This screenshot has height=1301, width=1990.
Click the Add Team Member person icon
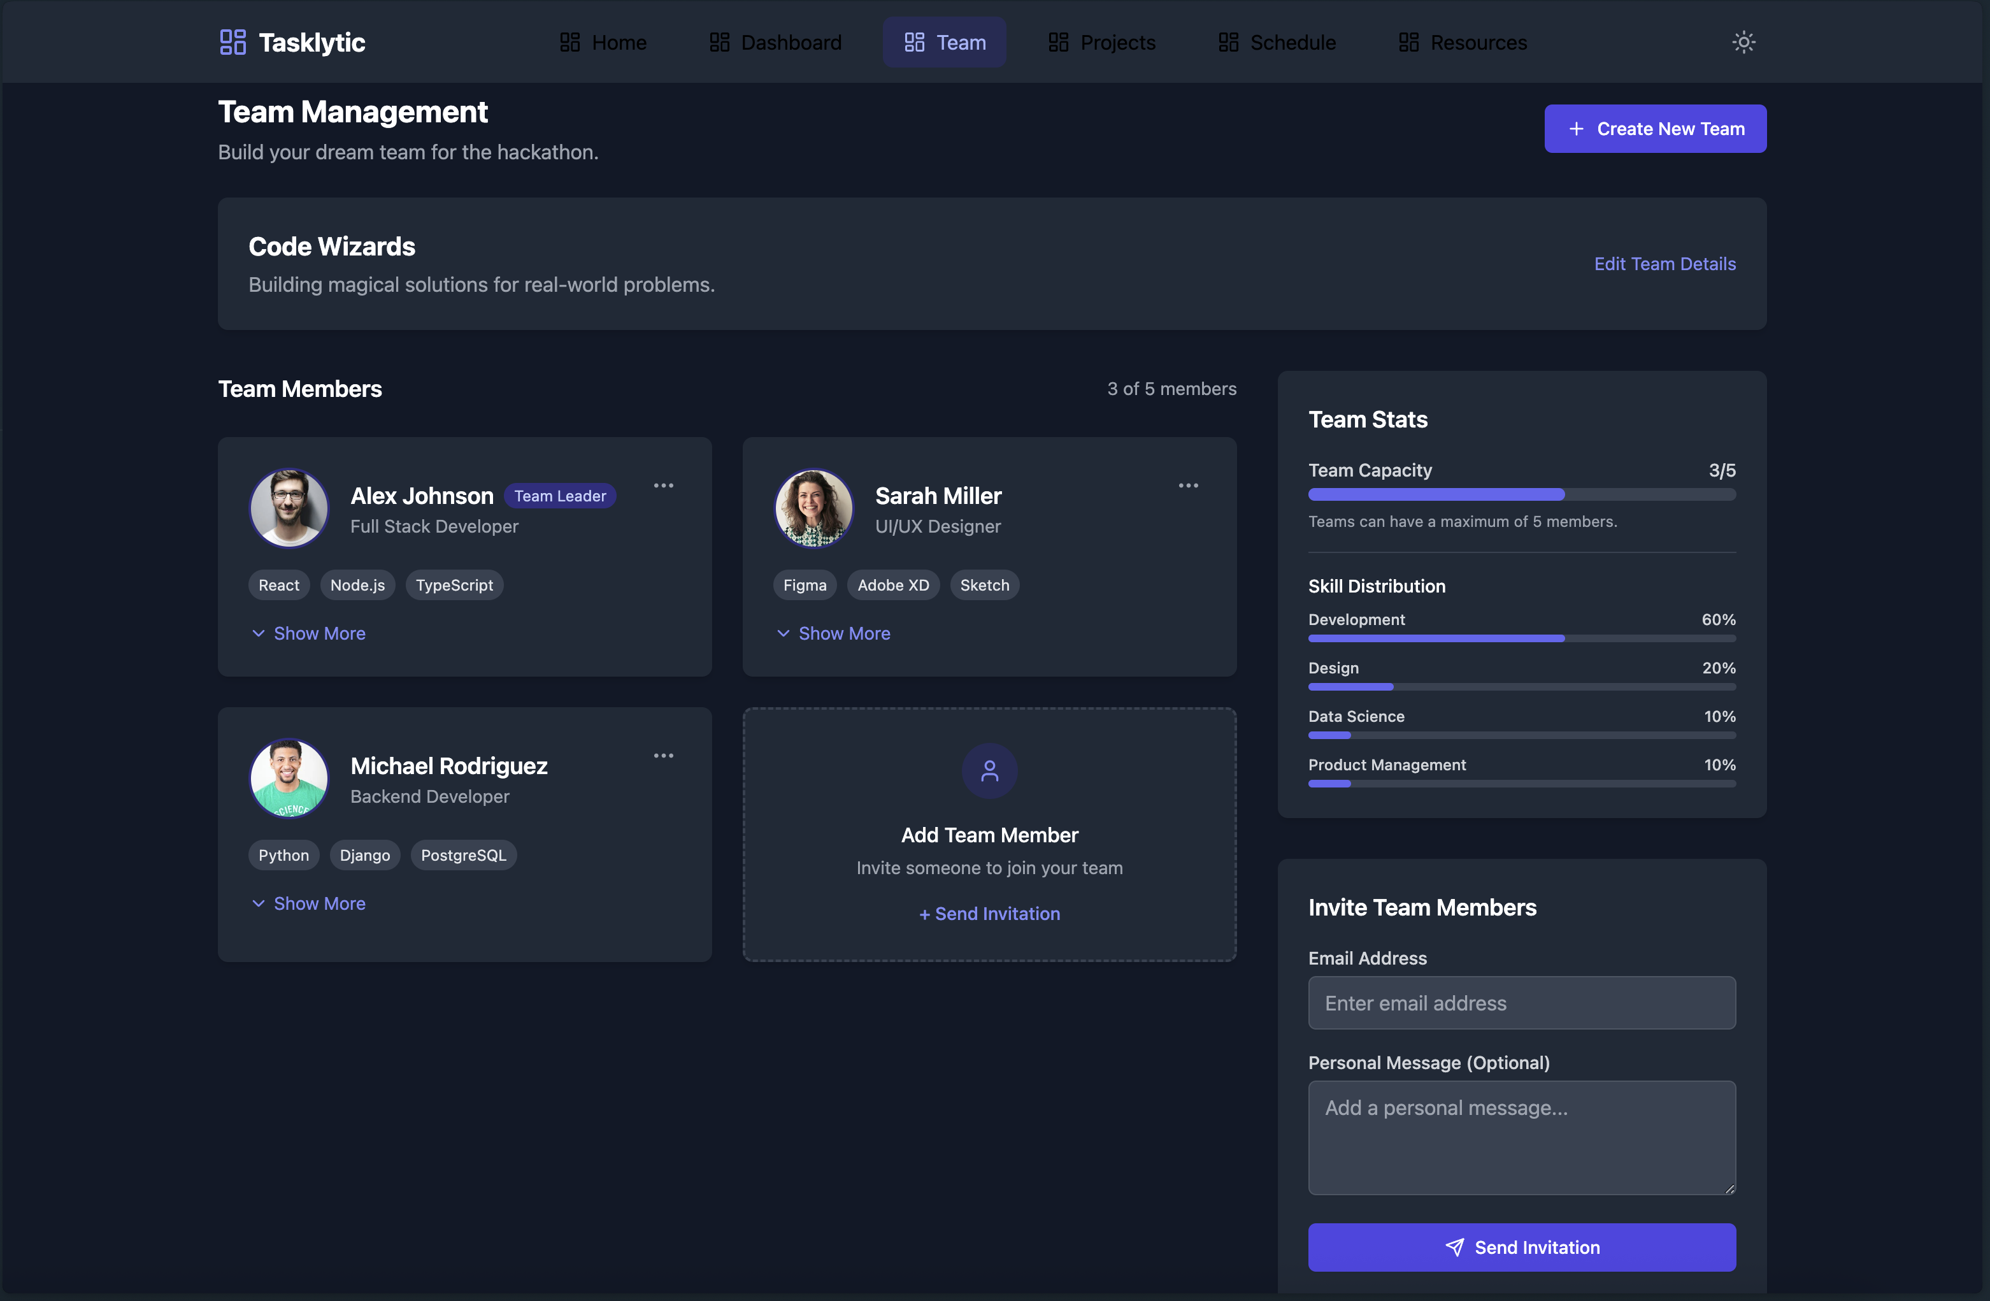(989, 771)
